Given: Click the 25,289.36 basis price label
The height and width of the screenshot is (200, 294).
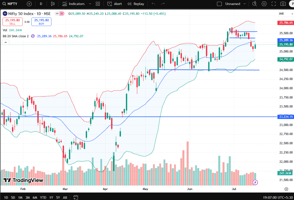Looking at the screenshot, I should coord(286,40).
